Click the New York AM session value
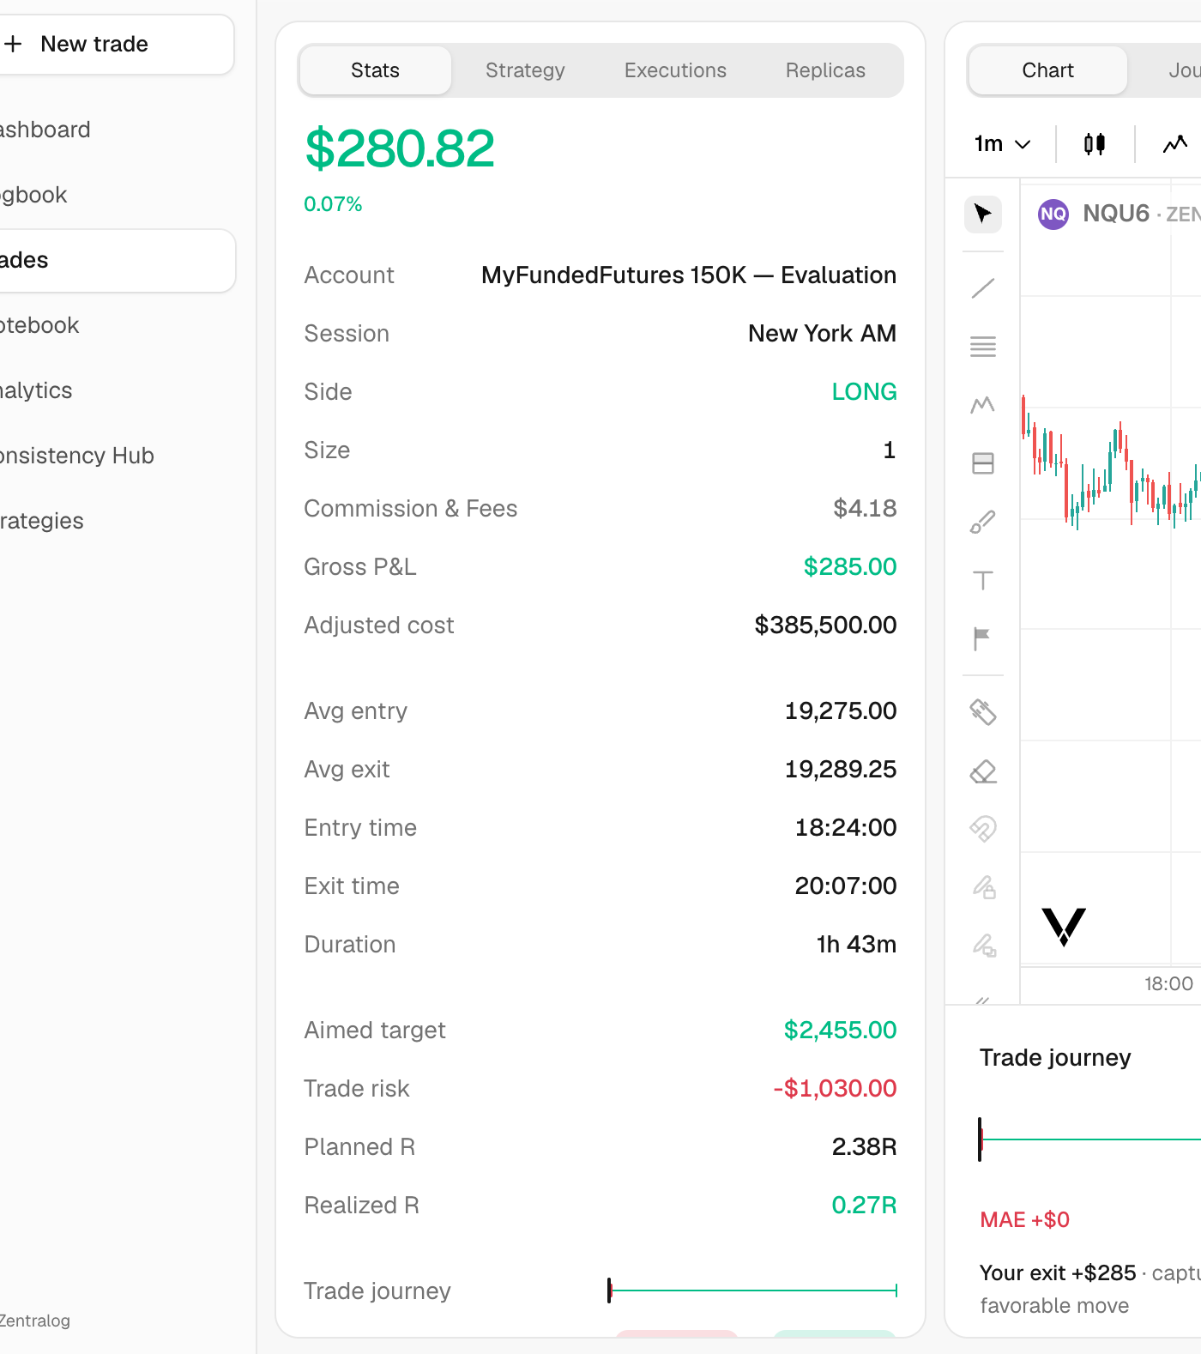 tap(822, 334)
